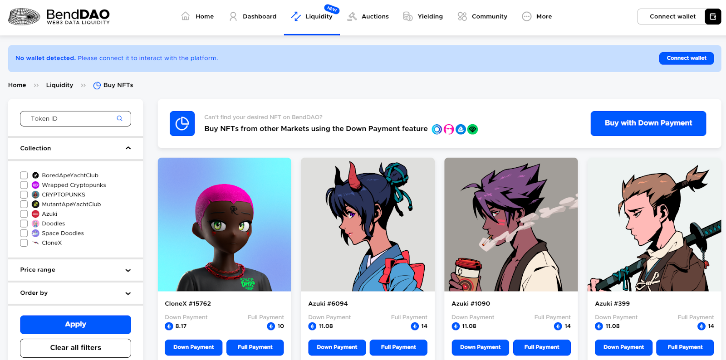This screenshot has width=726, height=360.
Task: Check the Wrapped Cryptopunks checkbox
Action: tap(24, 185)
